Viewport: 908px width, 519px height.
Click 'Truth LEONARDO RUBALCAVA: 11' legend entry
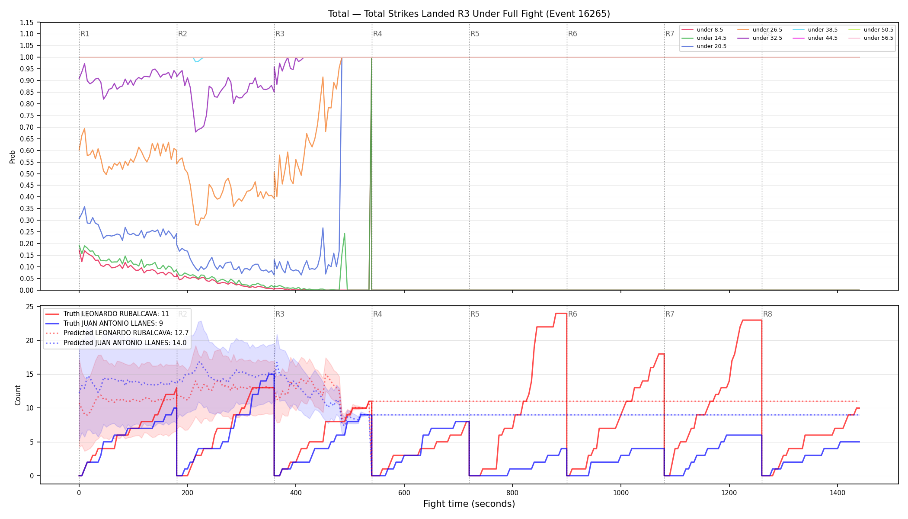tap(107, 314)
